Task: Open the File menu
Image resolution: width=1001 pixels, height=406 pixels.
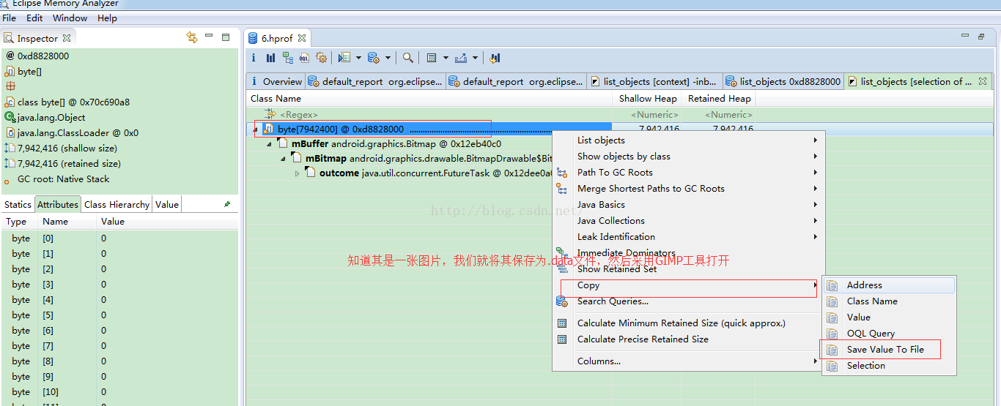Action: [10, 18]
